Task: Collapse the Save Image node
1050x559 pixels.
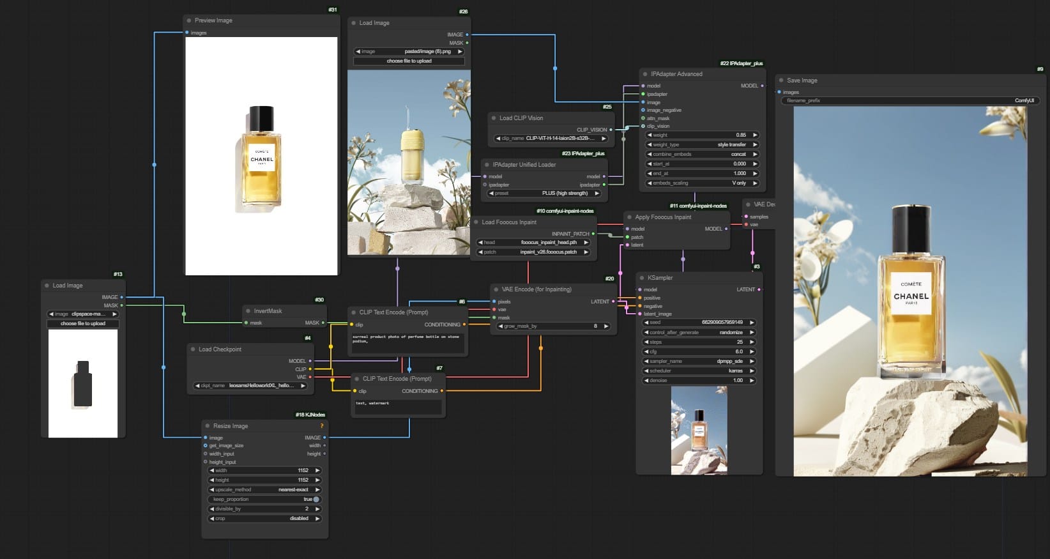Action: click(781, 80)
